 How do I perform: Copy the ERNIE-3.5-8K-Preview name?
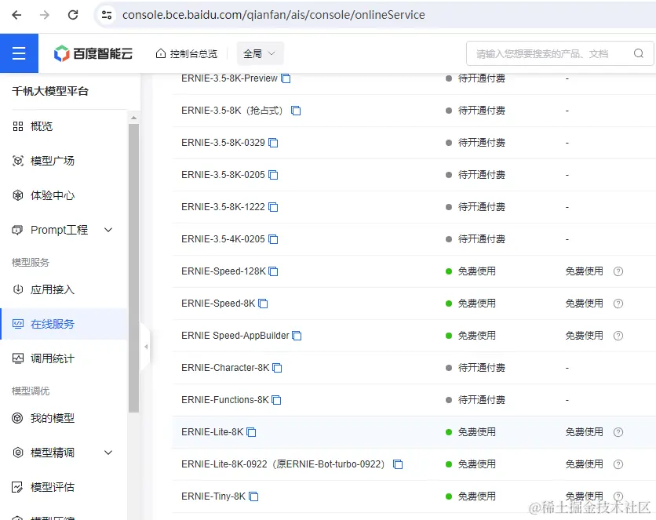(x=286, y=78)
